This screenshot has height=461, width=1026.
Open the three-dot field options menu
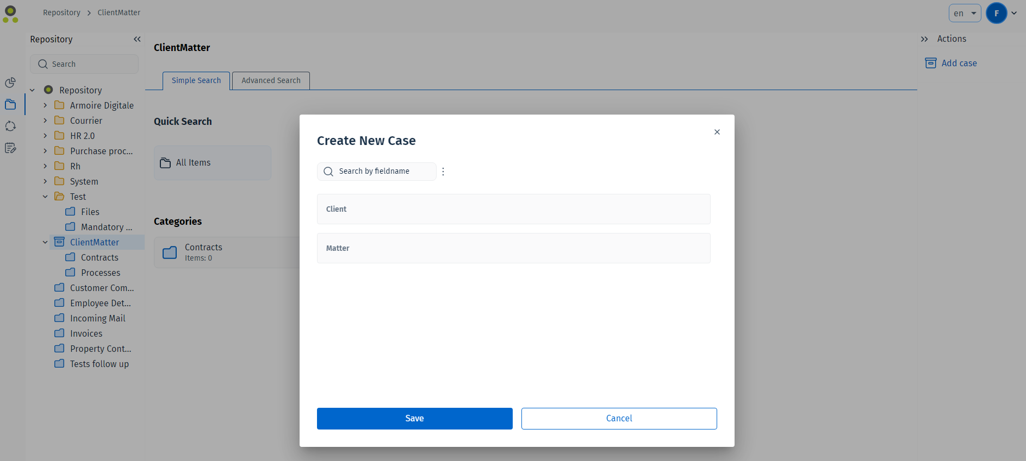pyautogui.click(x=443, y=172)
